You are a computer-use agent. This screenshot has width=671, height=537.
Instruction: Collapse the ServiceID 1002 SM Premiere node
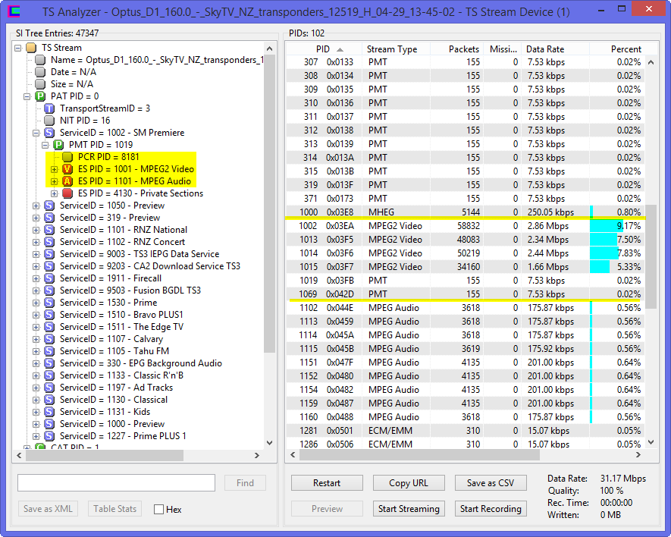[x=36, y=133]
